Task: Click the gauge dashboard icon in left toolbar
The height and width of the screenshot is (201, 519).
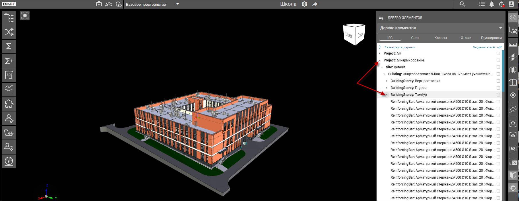Action: pos(9,161)
